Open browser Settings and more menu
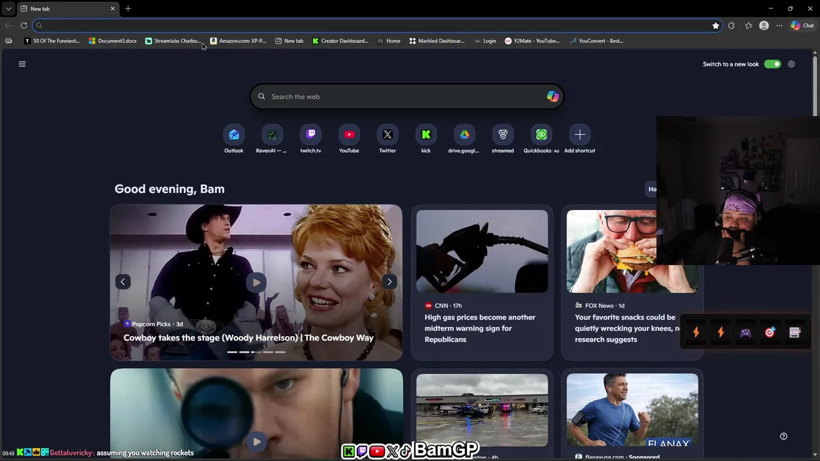Image resolution: width=820 pixels, height=461 pixels. (x=779, y=26)
